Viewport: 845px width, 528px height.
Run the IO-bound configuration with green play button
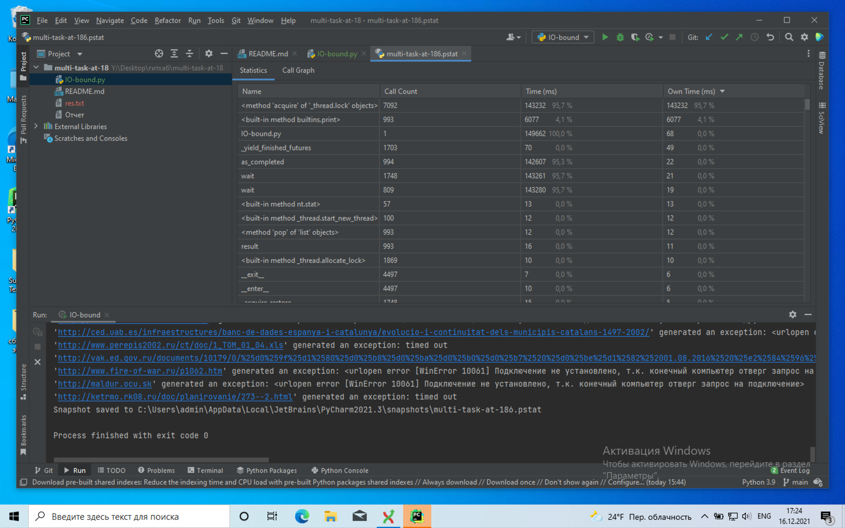click(605, 37)
